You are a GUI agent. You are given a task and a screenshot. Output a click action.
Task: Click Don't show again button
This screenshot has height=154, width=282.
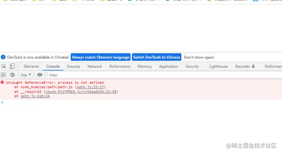click(199, 57)
